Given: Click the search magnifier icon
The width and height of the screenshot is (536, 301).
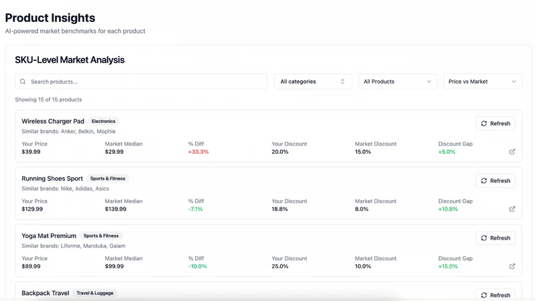Looking at the screenshot, I should (x=23, y=82).
